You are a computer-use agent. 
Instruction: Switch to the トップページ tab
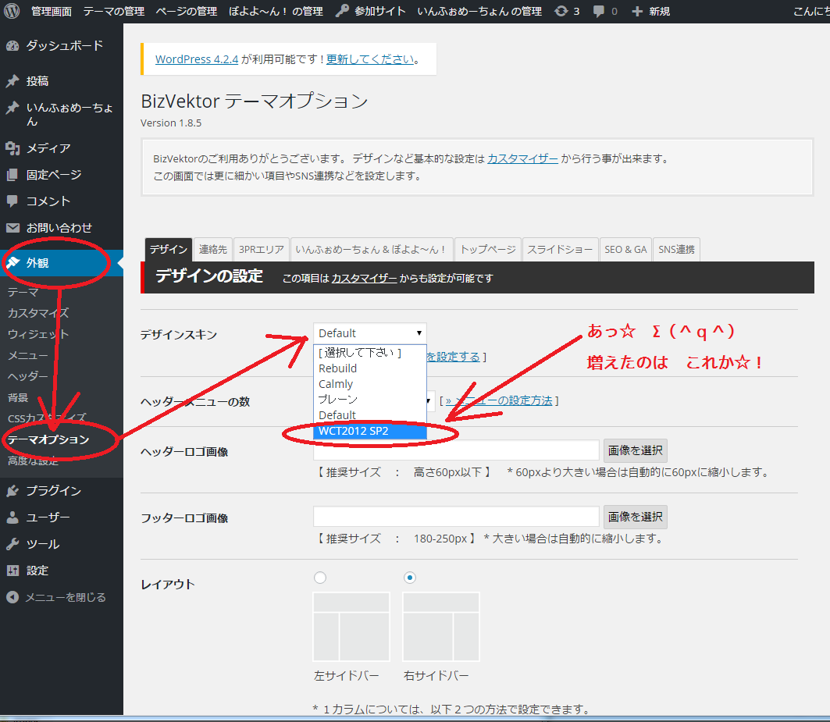(x=487, y=249)
